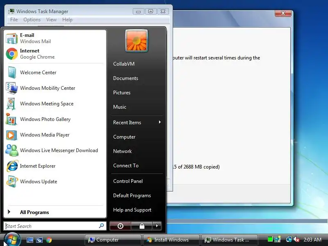This screenshot has width=328, height=246.
Task: Open Connect To from the Start menu
Action: click(126, 166)
